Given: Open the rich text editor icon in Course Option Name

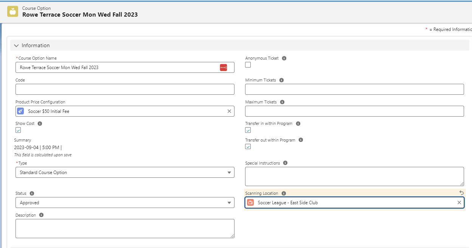Looking at the screenshot, I should pos(224,67).
